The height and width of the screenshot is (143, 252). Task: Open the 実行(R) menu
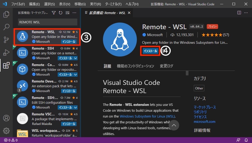click(x=96, y=4)
